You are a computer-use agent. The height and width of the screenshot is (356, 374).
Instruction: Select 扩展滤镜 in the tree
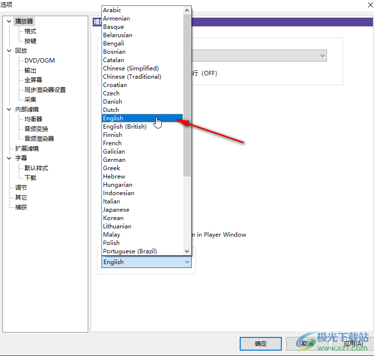click(27, 149)
